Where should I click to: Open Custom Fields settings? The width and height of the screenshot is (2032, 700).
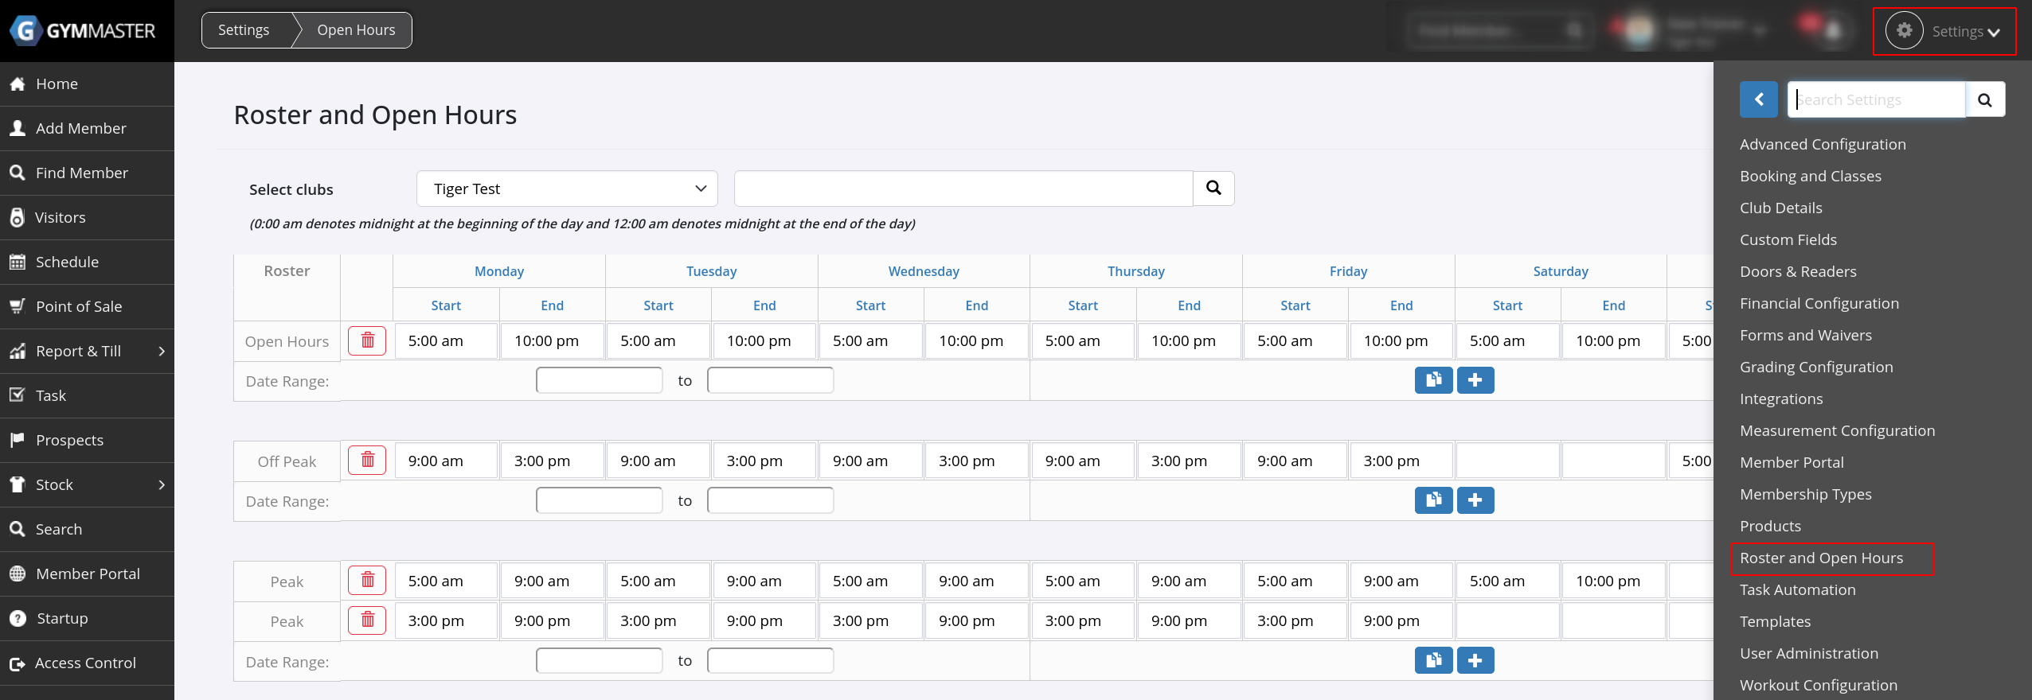click(x=1788, y=240)
